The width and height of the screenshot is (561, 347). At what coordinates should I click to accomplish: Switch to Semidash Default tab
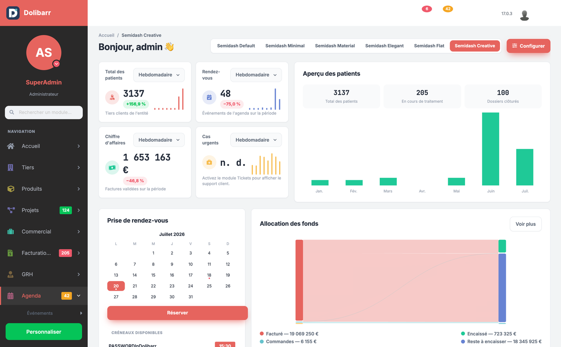pyautogui.click(x=236, y=46)
